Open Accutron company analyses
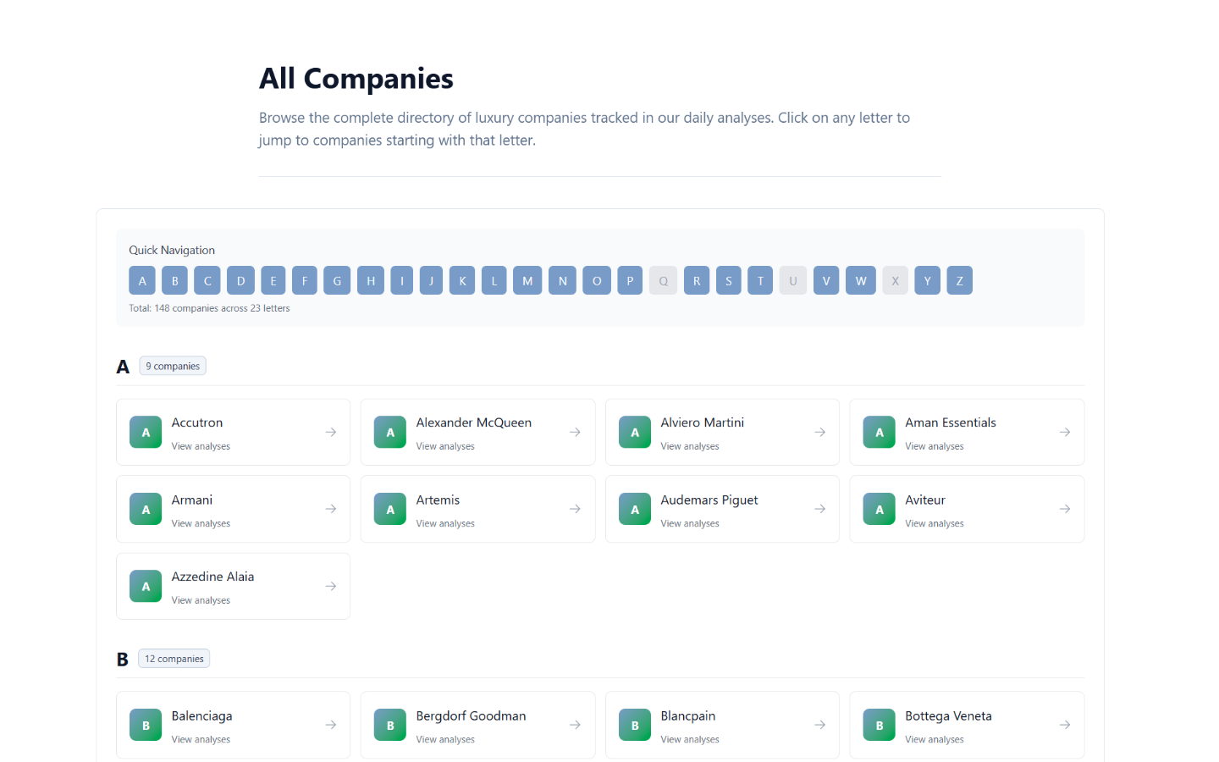The image size is (1219, 762). tap(233, 432)
